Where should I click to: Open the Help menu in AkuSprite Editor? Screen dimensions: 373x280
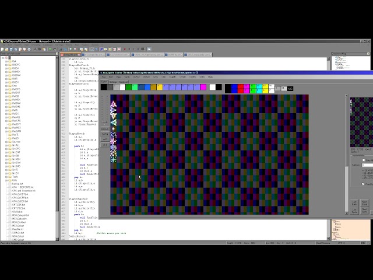click(210, 77)
